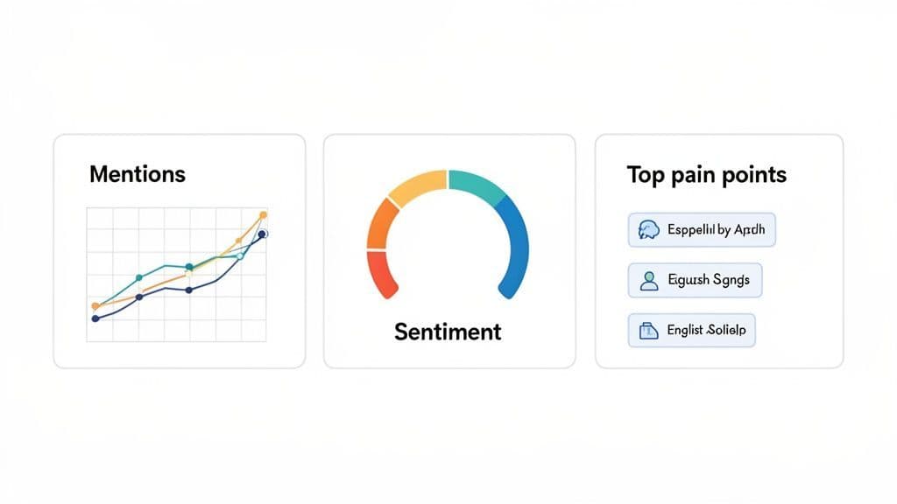Click the Sentiment label under the gauge
897x504 pixels.
(448, 332)
